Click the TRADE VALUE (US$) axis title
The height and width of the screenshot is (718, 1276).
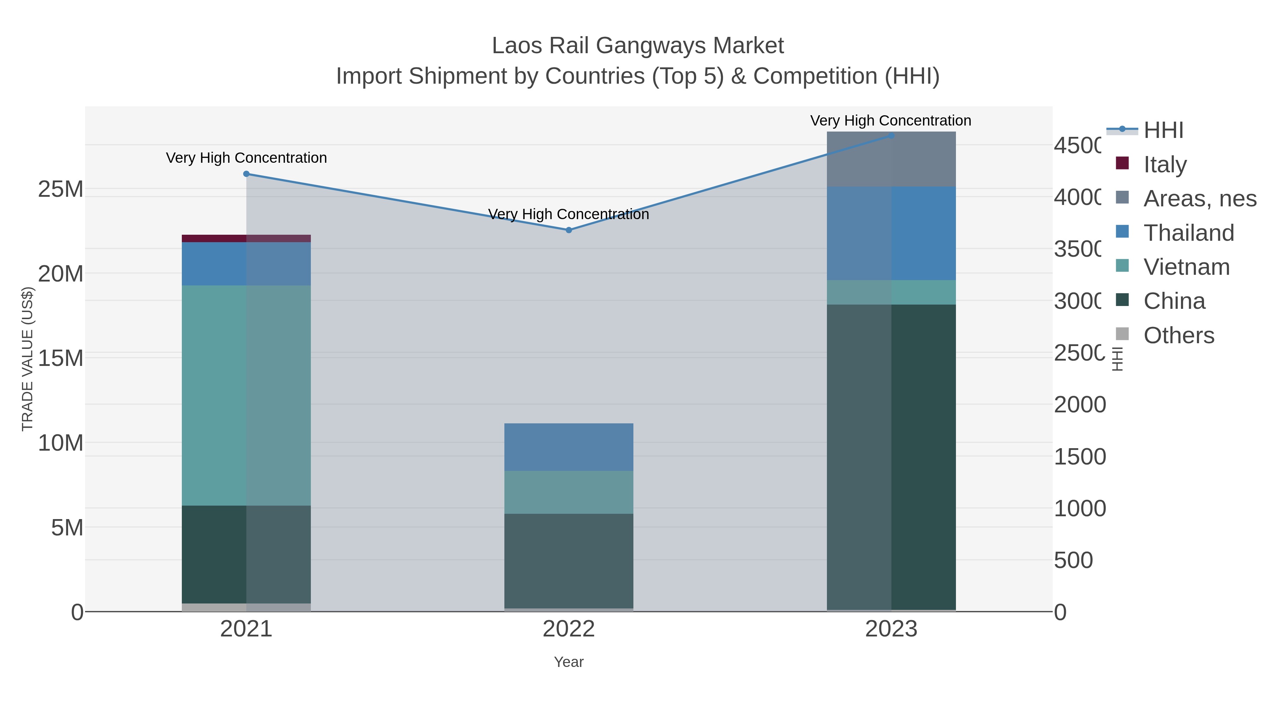click(x=27, y=359)
